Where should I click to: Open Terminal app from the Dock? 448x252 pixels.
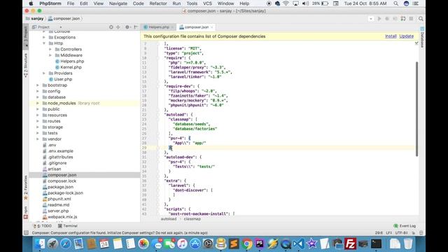[x=377, y=244]
